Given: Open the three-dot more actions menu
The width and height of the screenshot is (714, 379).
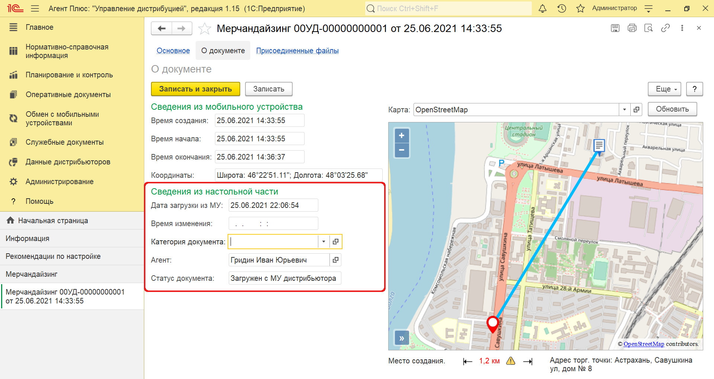Looking at the screenshot, I should tap(682, 28).
